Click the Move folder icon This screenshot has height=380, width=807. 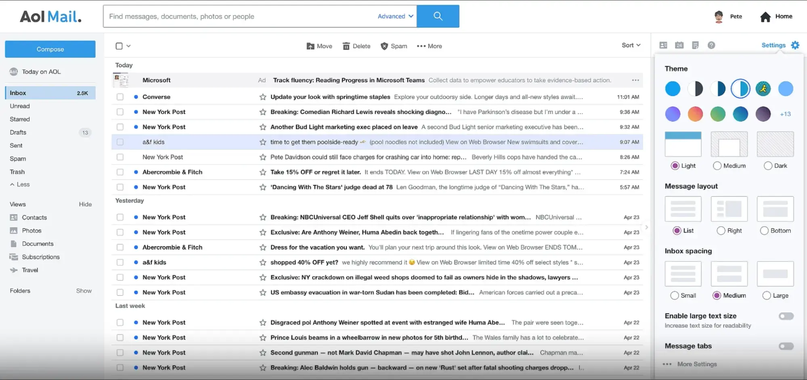310,46
